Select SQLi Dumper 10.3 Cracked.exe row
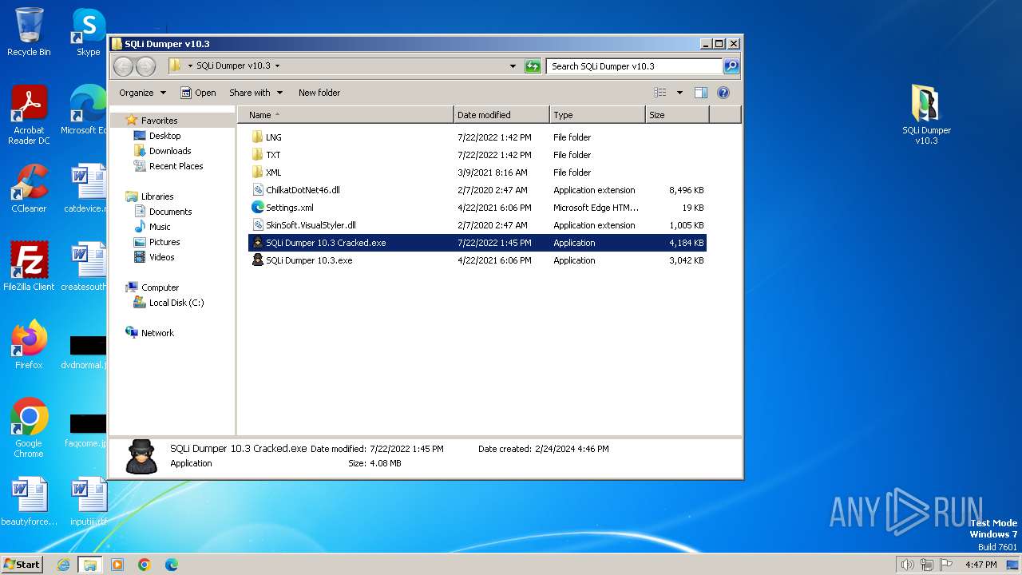The height and width of the screenshot is (575, 1022). (x=477, y=243)
